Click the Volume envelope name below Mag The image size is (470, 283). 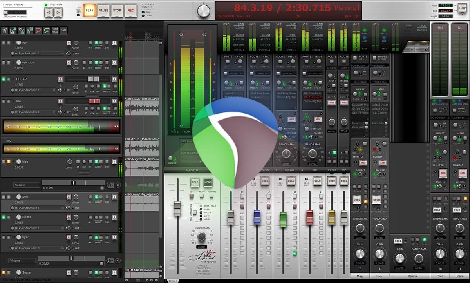26,185
